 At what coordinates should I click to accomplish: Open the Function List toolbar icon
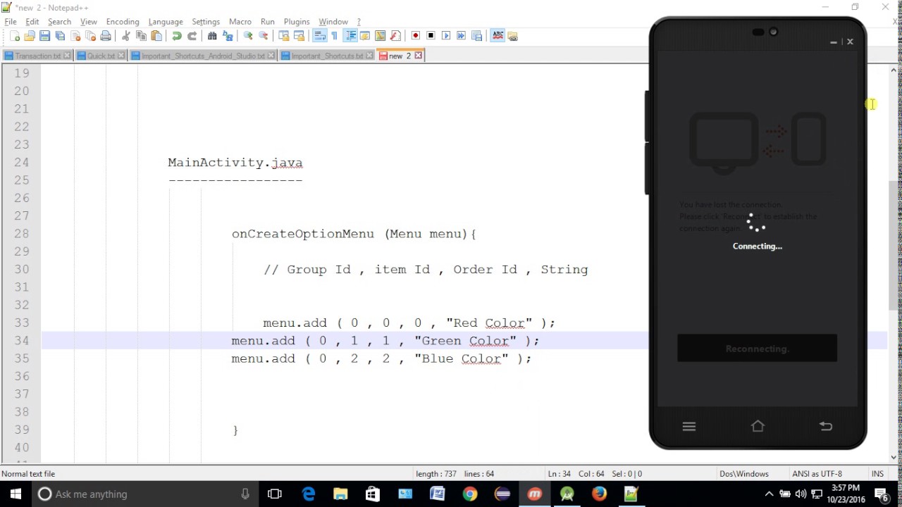pyautogui.click(x=395, y=36)
